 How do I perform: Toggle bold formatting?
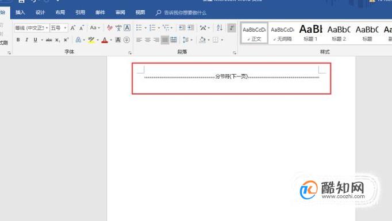(x=18, y=40)
